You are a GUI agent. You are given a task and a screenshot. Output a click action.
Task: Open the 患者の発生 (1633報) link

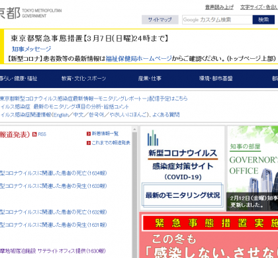click(53, 186)
